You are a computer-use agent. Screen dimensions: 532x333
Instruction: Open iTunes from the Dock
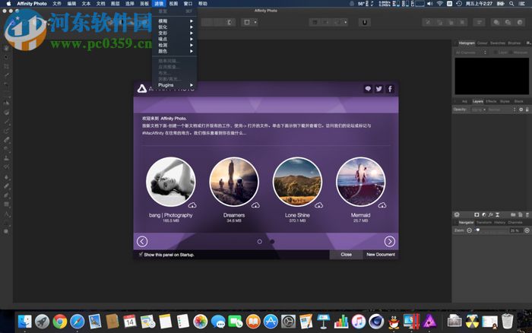point(359,321)
